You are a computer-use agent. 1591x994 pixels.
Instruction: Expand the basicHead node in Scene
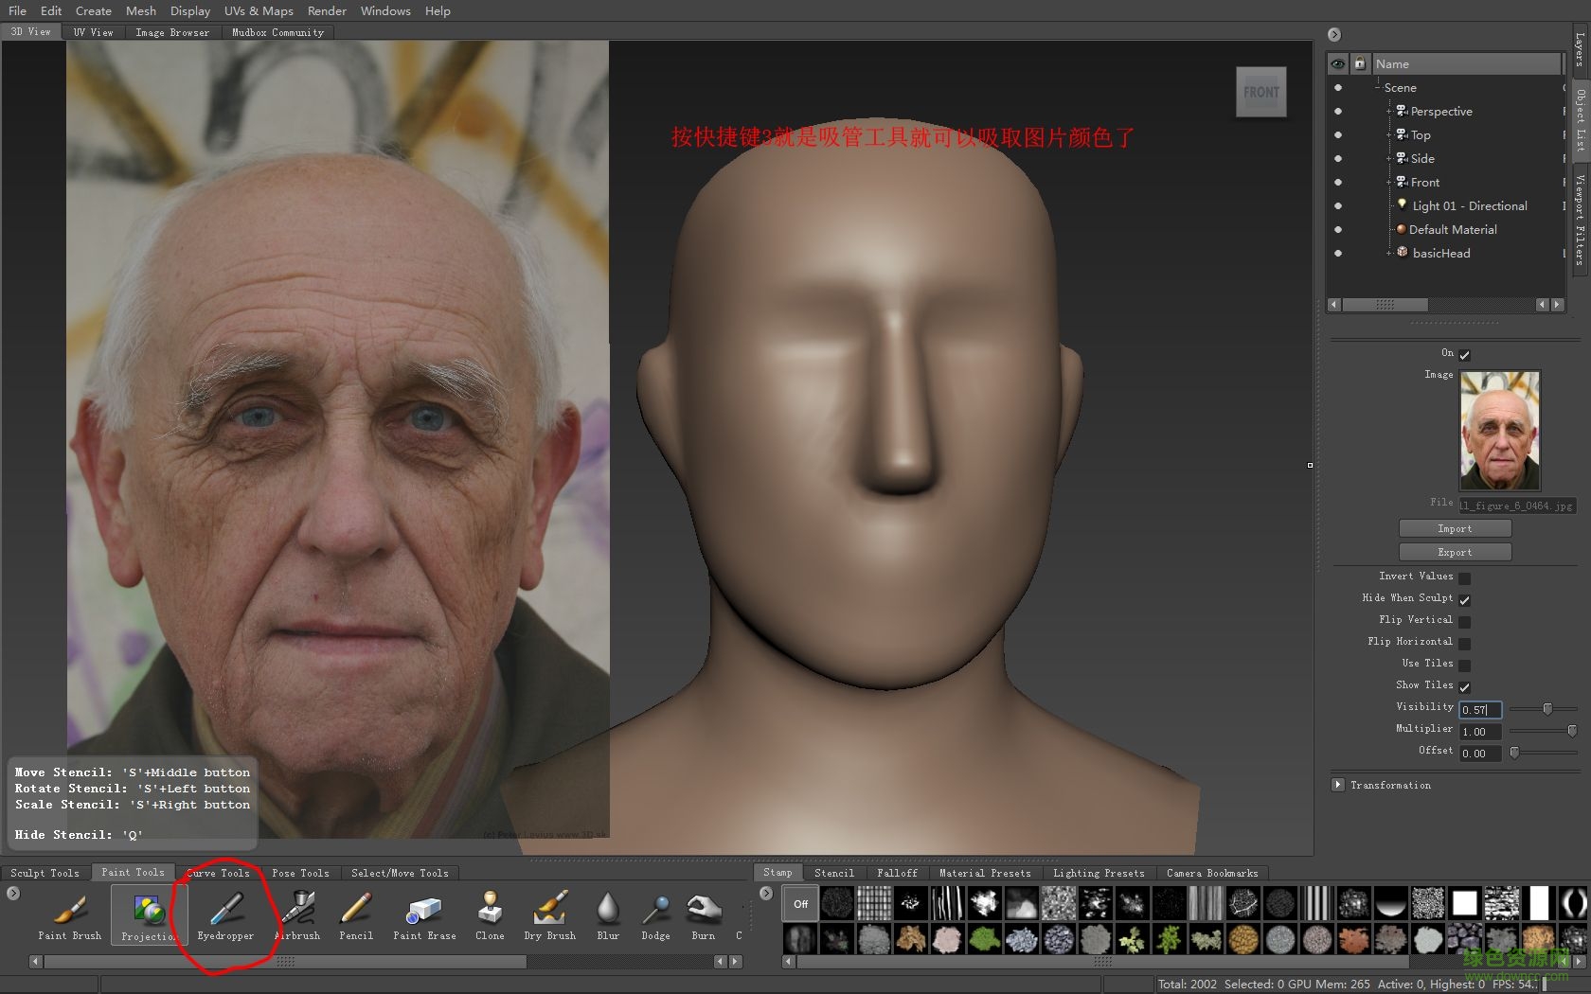[x=1388, y=253]
